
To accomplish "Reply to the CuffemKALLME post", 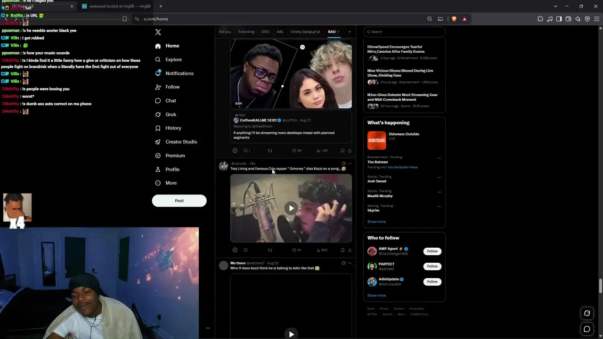I will pos(245,151).
